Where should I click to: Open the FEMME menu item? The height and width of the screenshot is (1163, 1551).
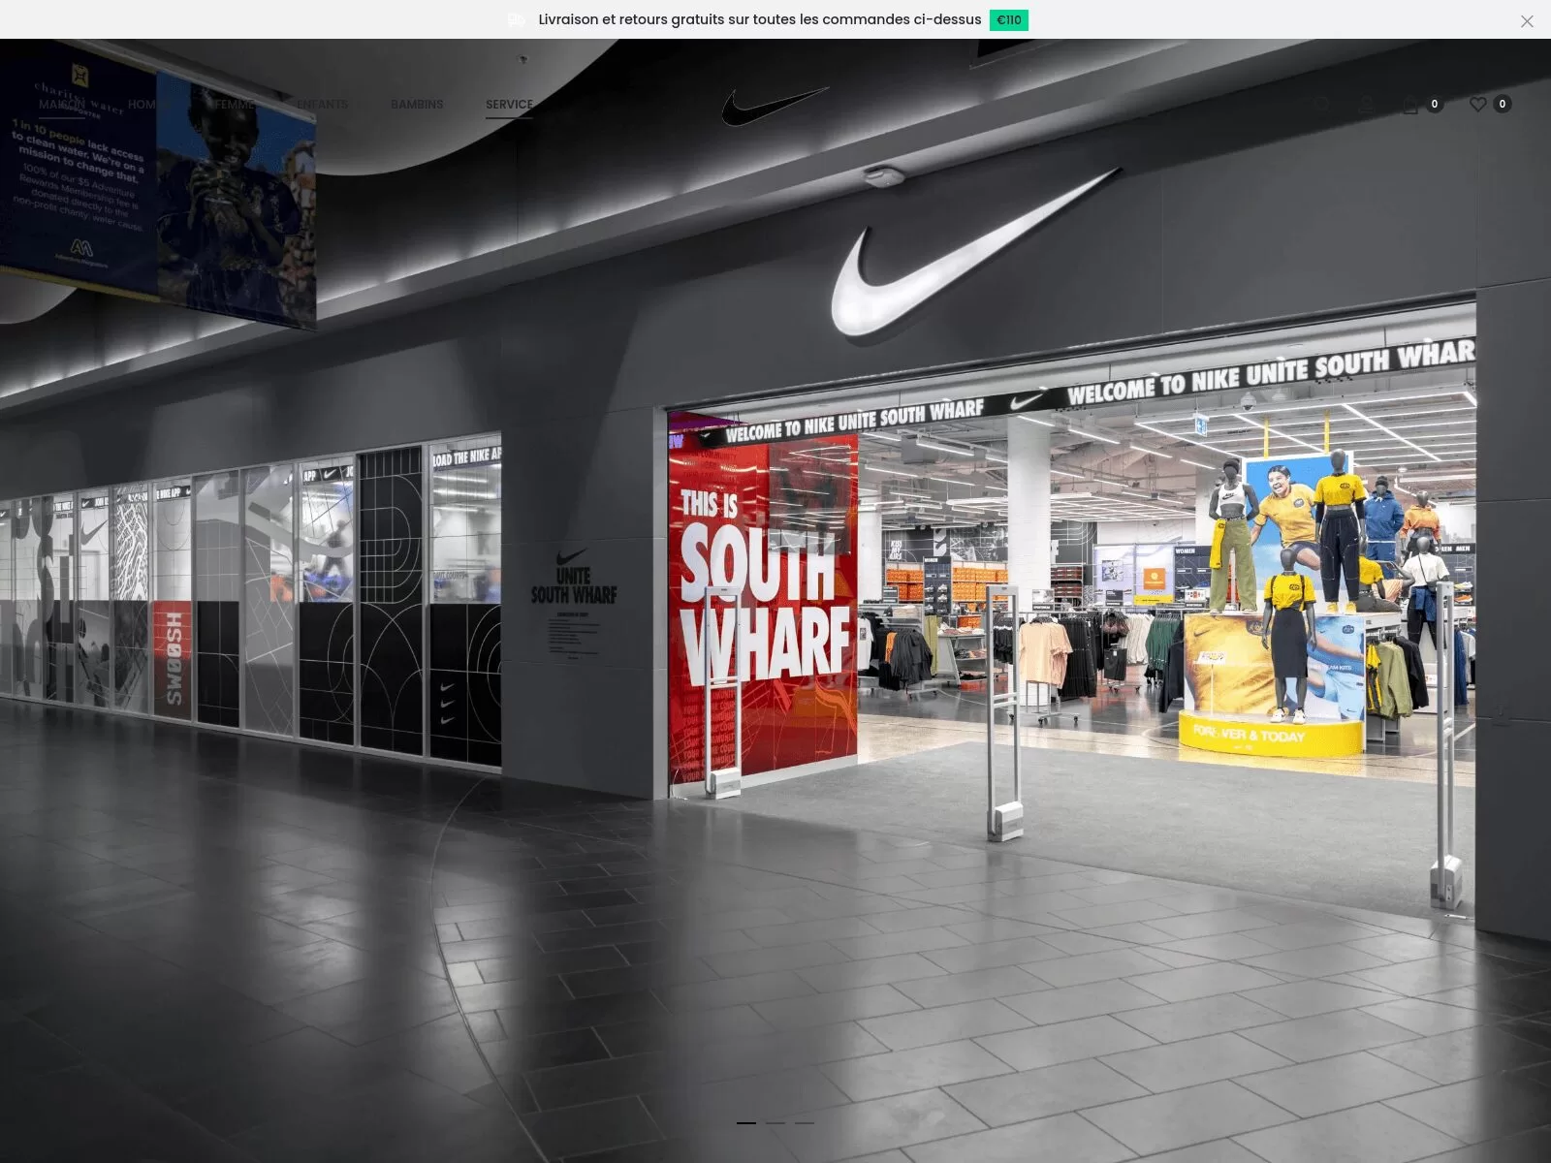coord(235,105)
